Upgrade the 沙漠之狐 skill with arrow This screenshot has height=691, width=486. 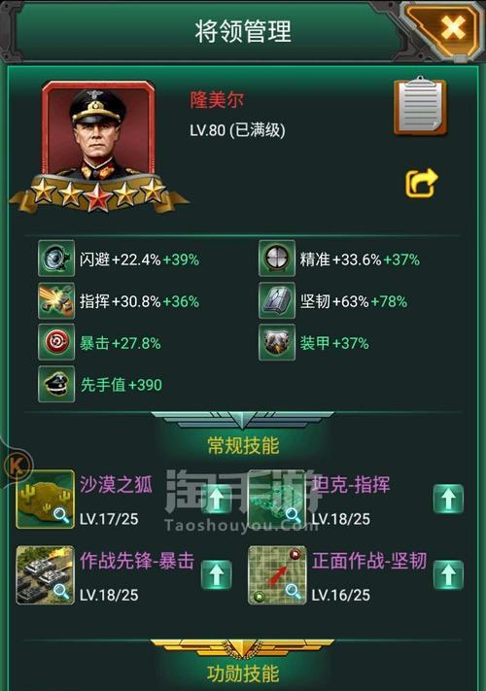[217, 499]
